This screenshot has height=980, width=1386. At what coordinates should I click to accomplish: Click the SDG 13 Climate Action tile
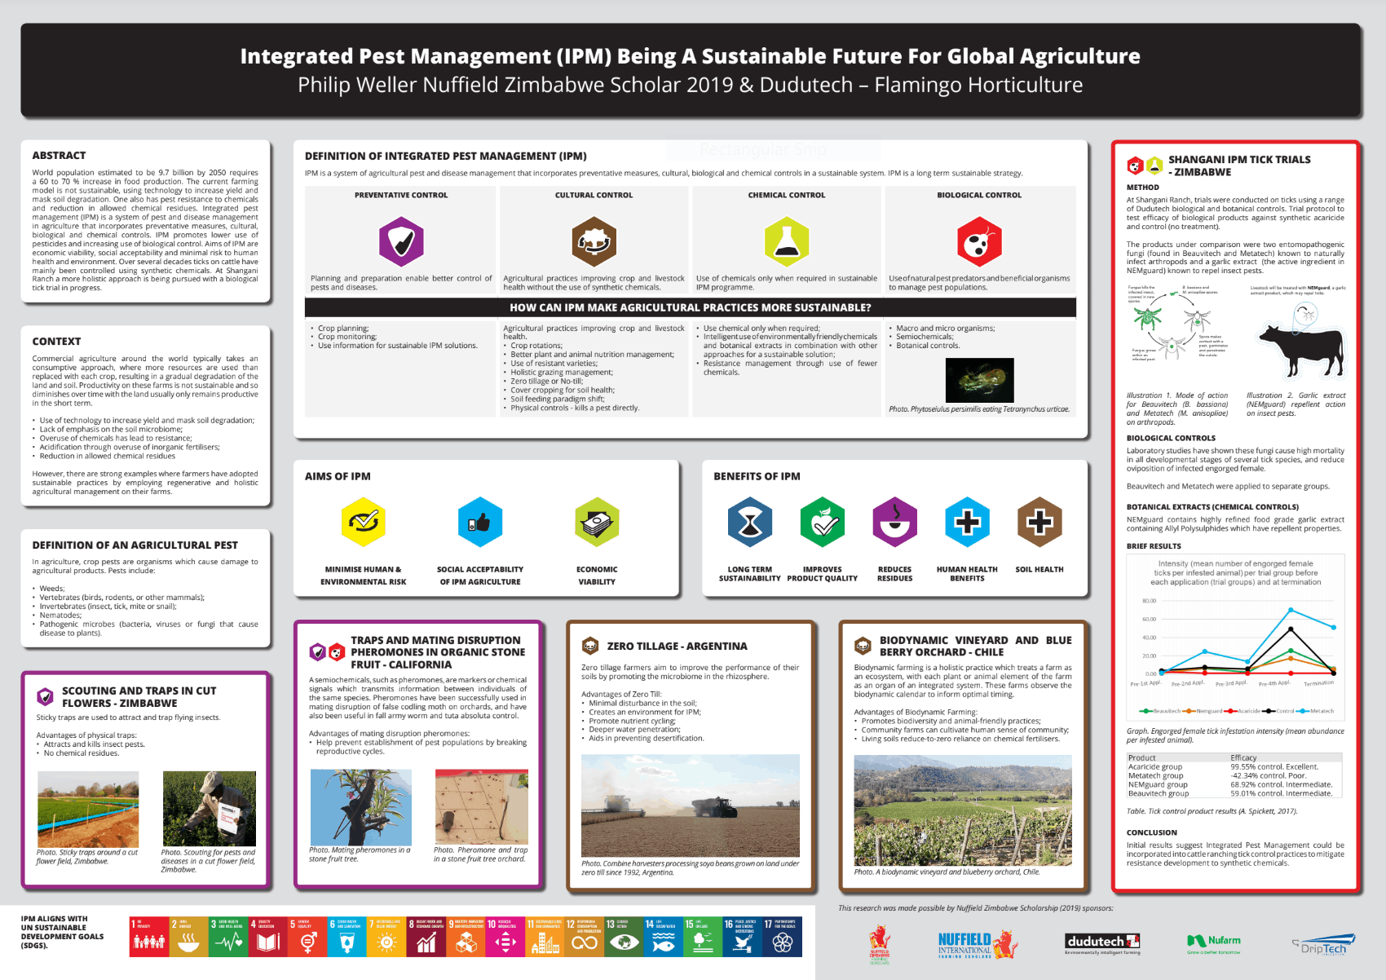pos(622,937)
